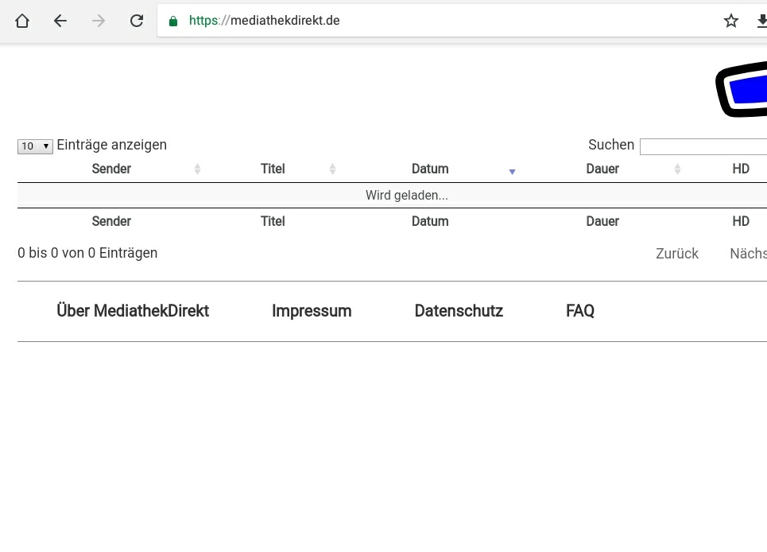Viewport: 767px width, 552px height.
Task: Open the entries-per-page dropdown showing 10
Action: [35, 146]
